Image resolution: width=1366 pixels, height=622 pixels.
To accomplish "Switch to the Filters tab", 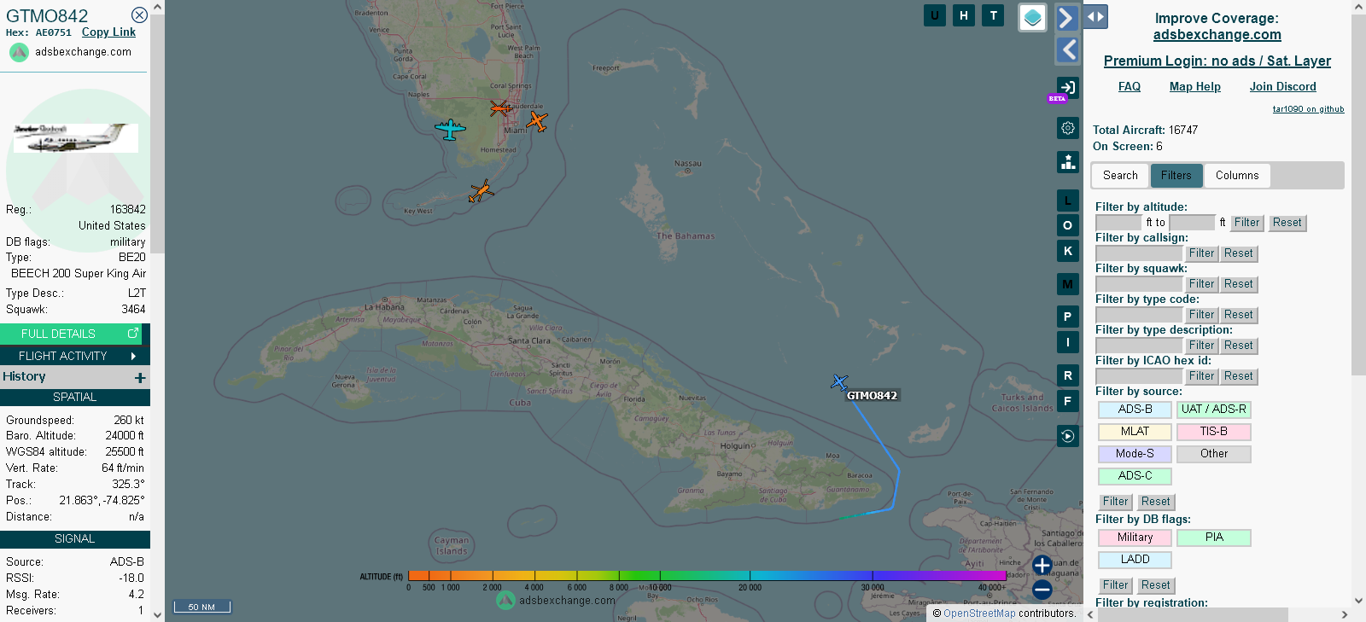I will point(1176,176).
